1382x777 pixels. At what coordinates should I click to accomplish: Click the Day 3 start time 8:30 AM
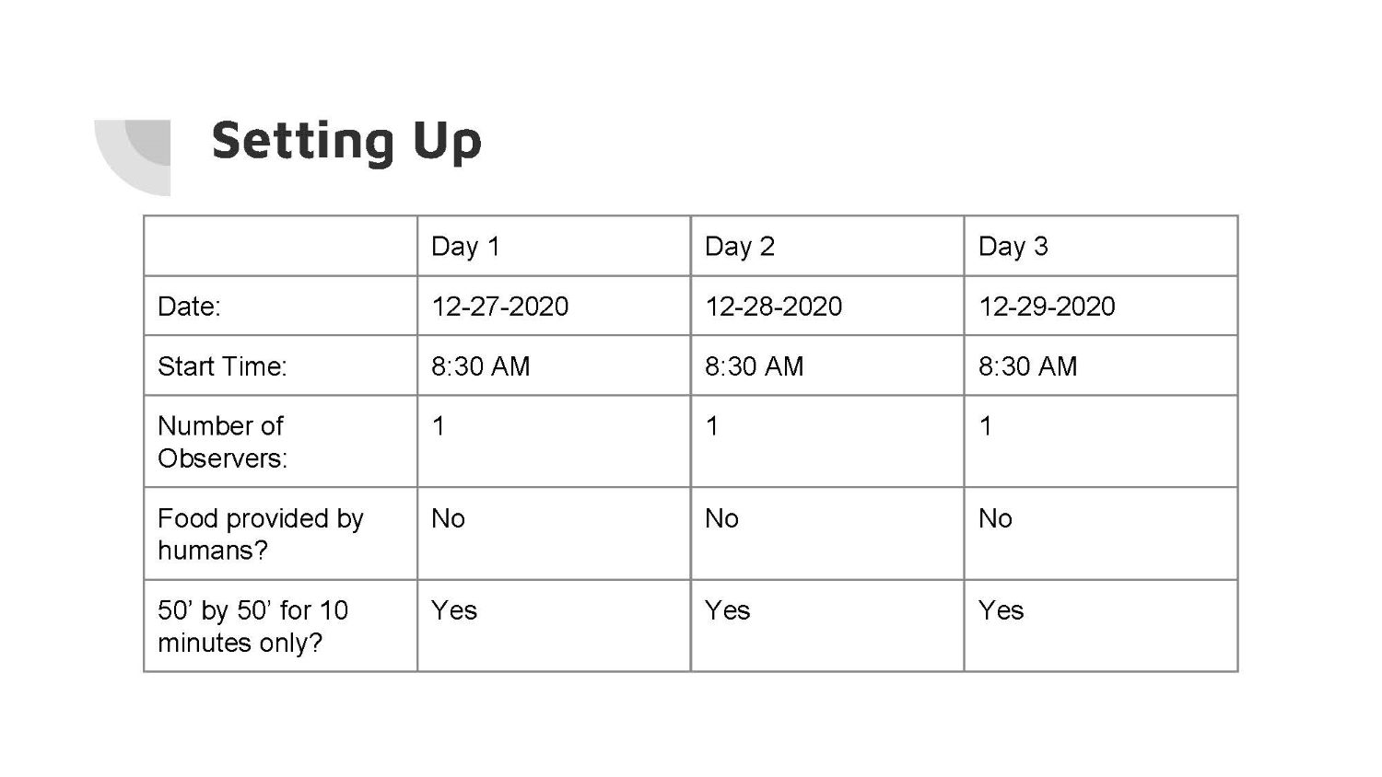point(1100,365)
